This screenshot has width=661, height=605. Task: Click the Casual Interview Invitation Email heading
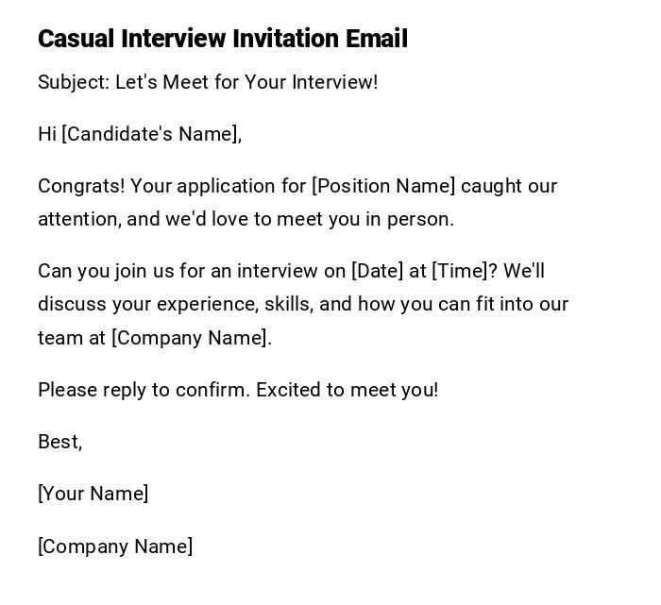click(x=223, y=39)
